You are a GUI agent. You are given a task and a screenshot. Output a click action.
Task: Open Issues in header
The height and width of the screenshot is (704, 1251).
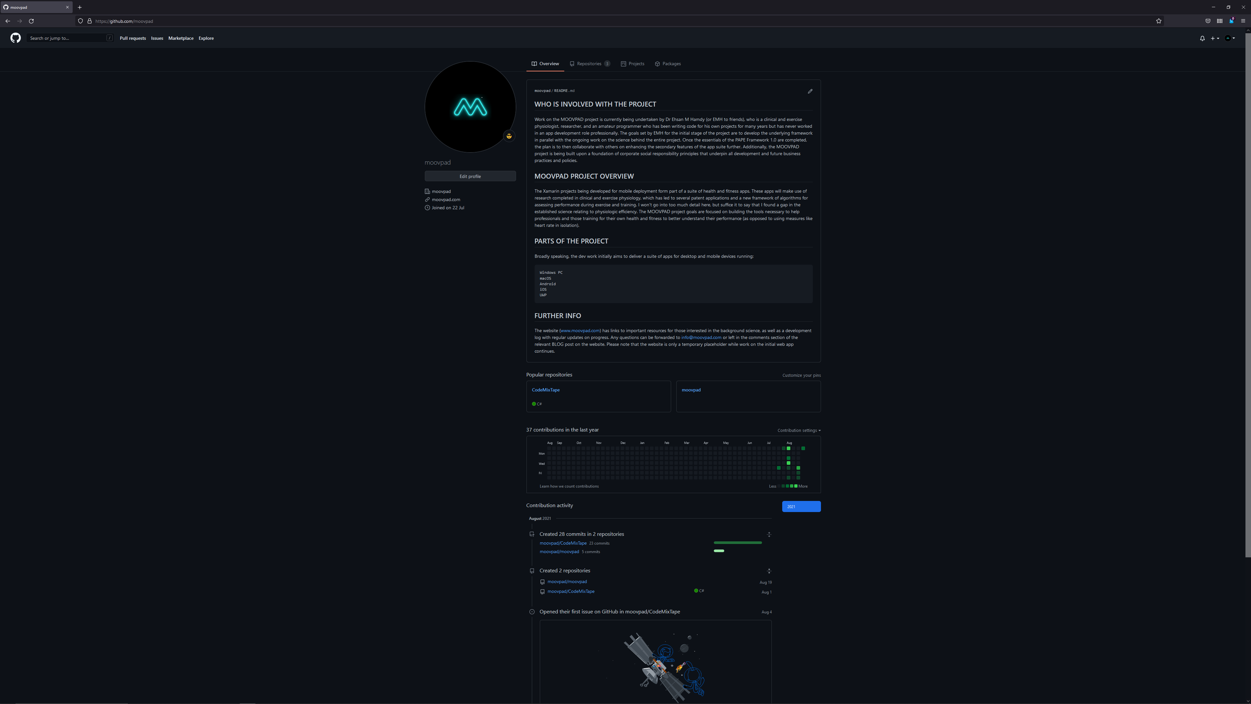coord(157,38)
